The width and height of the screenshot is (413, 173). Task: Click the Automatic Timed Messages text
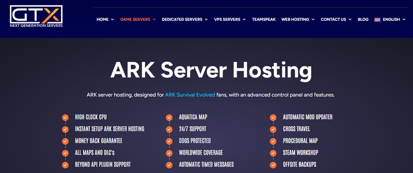tap(206, 165)
